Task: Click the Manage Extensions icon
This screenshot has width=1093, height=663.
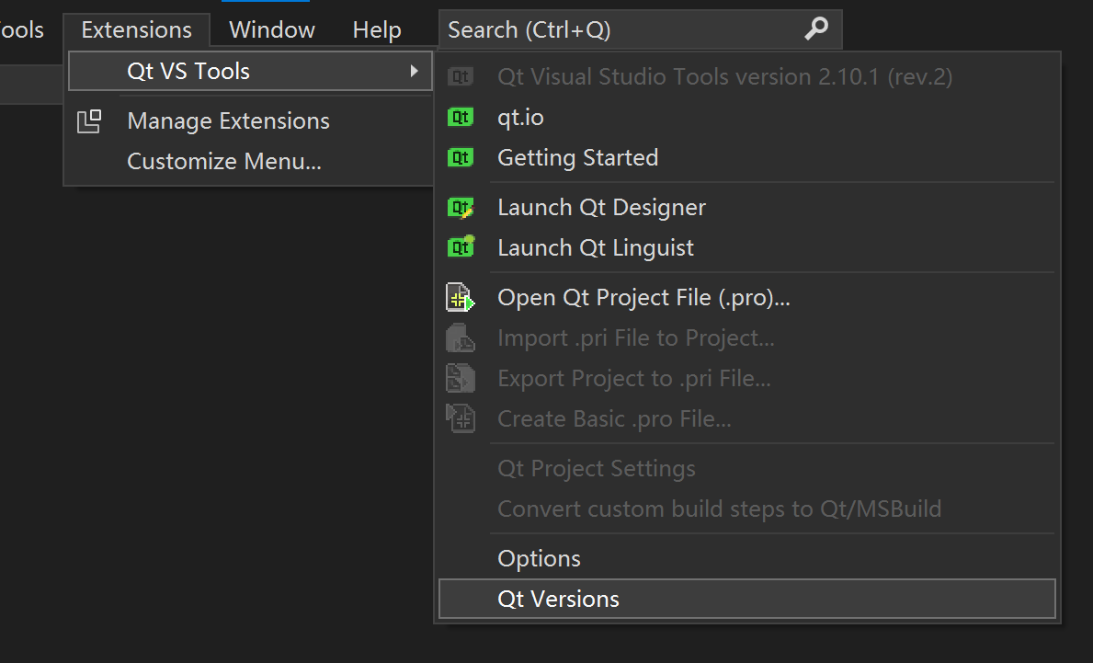Action: 89,120
